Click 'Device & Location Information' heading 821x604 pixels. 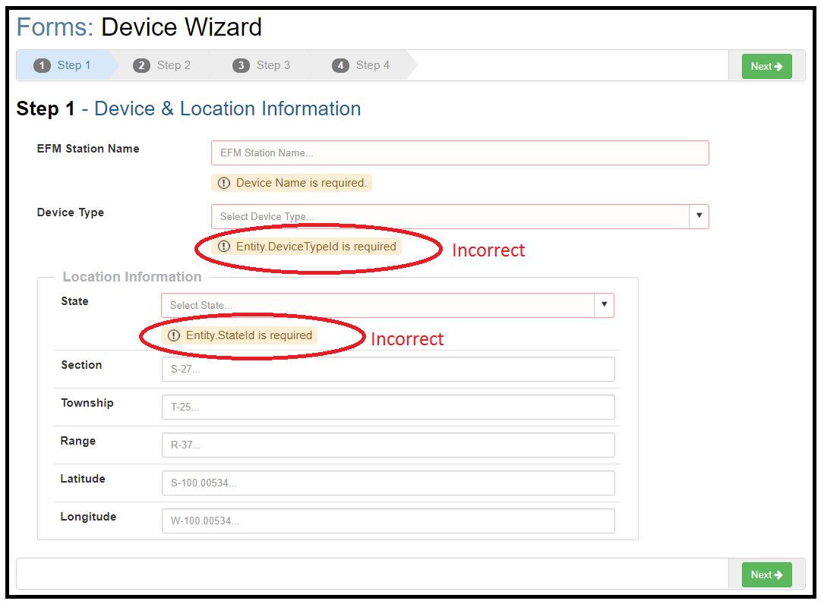pos(228,109)
